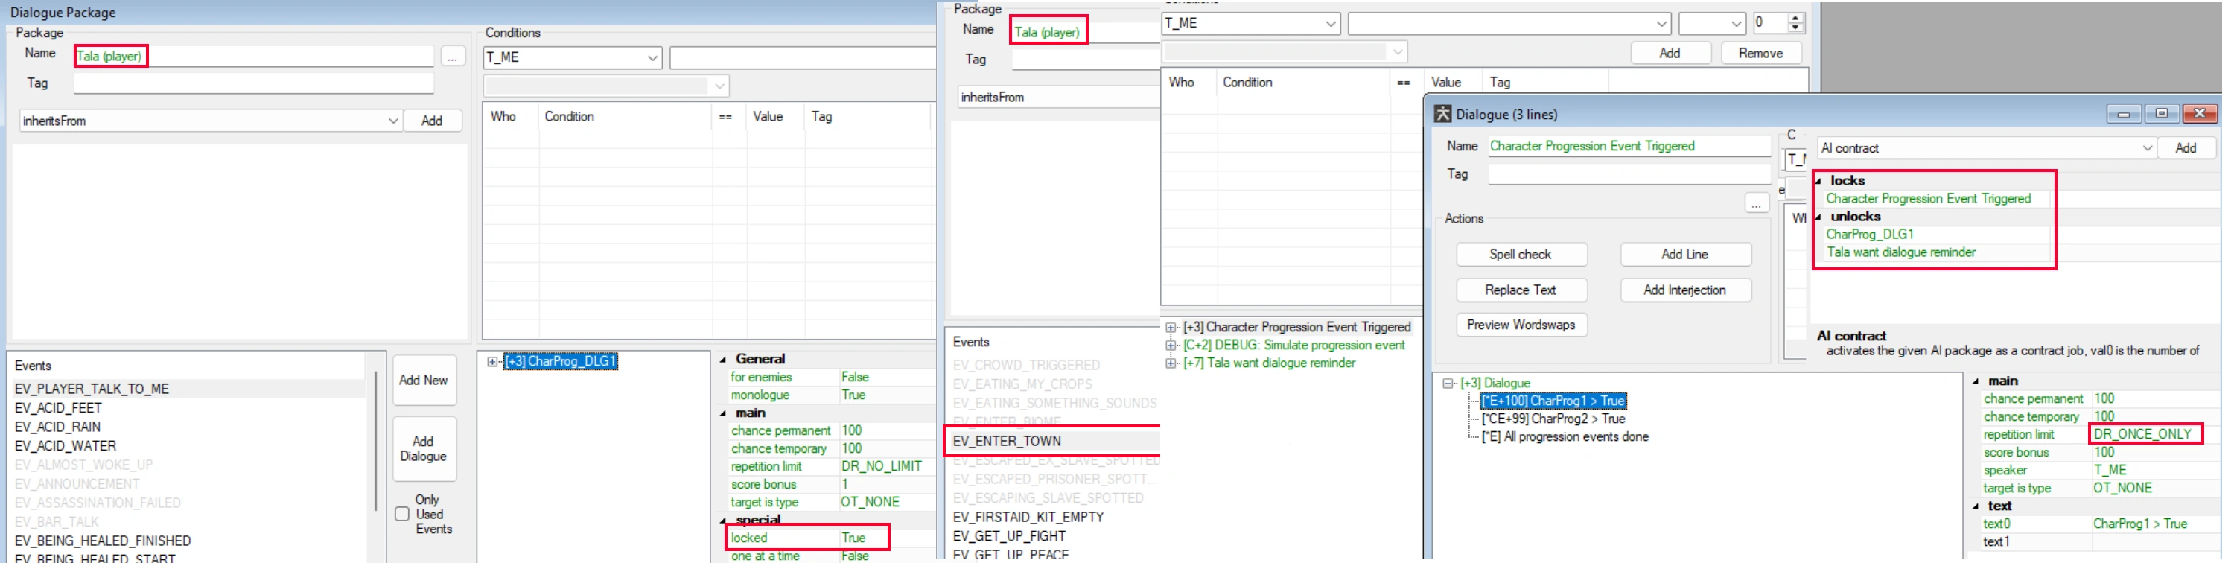
Task: Select the EV_ENTER_TOWN event
Action: pos(1007,442)
